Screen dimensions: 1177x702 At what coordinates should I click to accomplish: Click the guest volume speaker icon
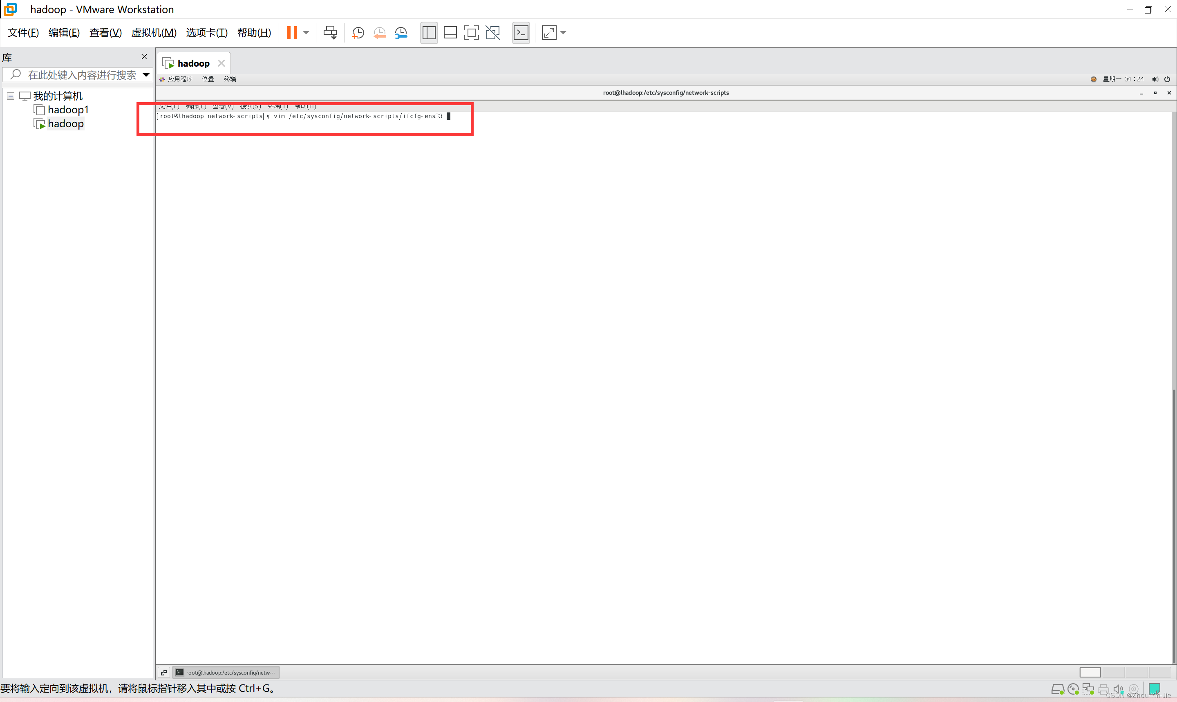pos(1155,79)
